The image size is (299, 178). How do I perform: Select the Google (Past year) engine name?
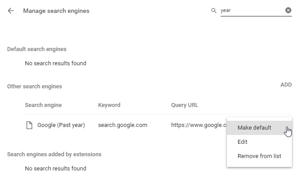coord(61,125)
